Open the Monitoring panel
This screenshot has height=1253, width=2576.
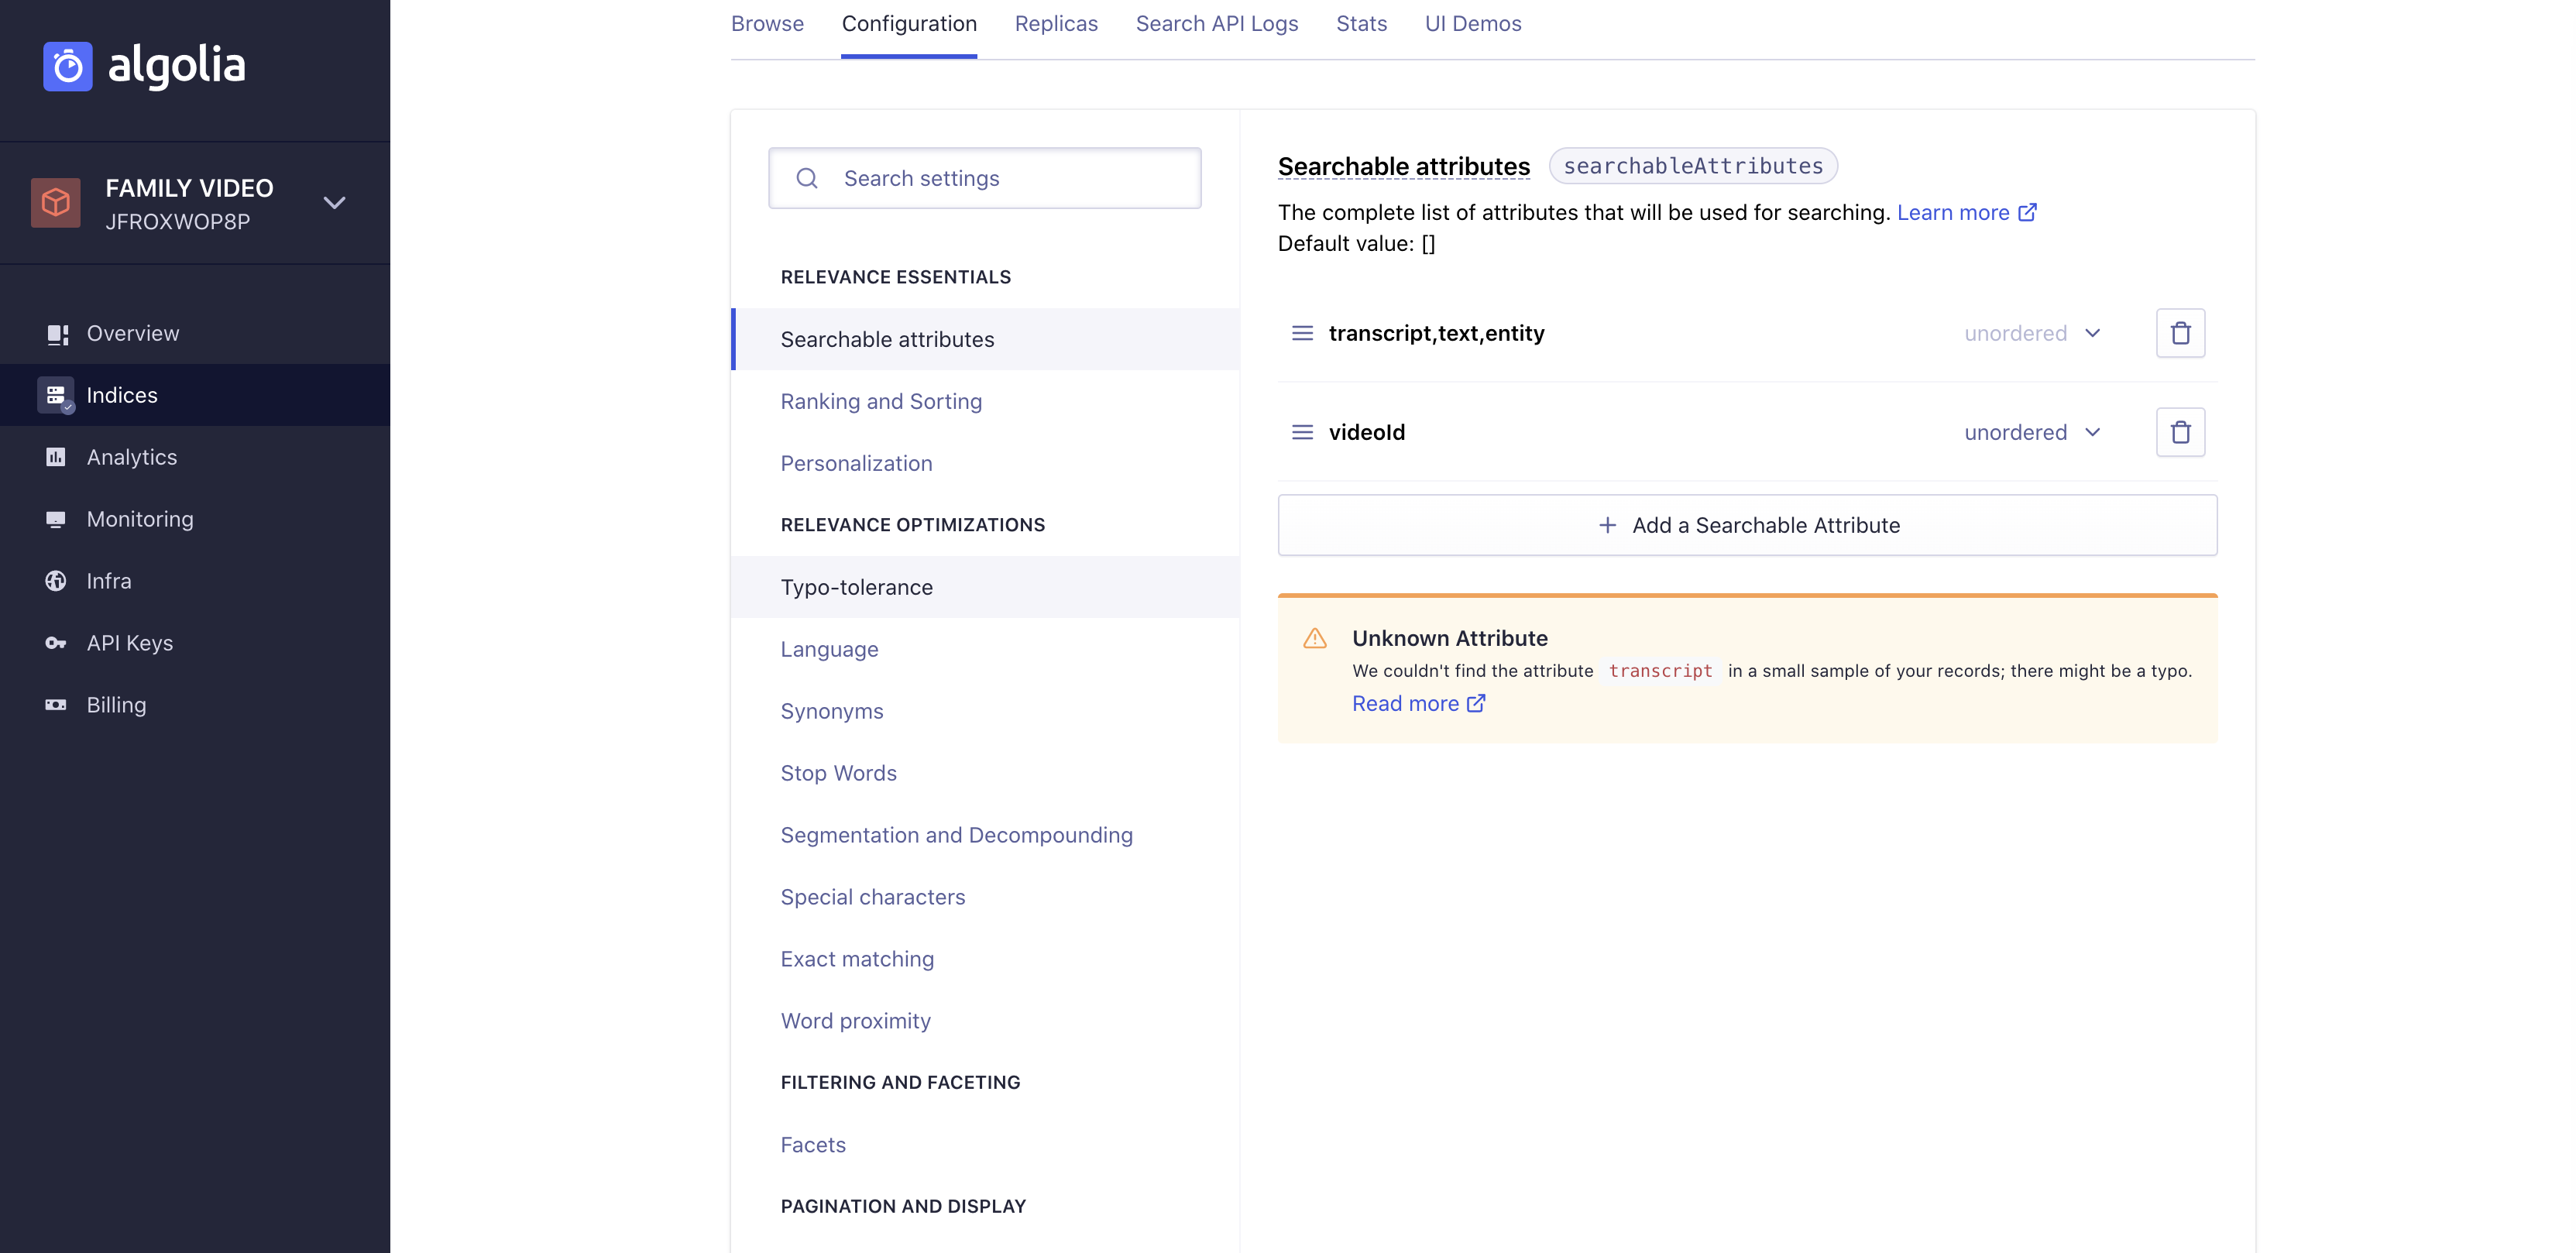tap(140, 519)
